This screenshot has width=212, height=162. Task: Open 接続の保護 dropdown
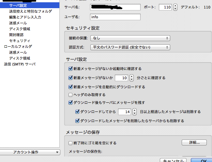(x=130, y=38)
